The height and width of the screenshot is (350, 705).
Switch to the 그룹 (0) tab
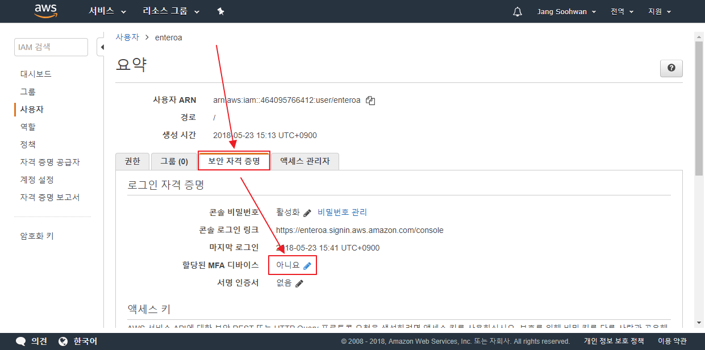click(x=174, y=161)
